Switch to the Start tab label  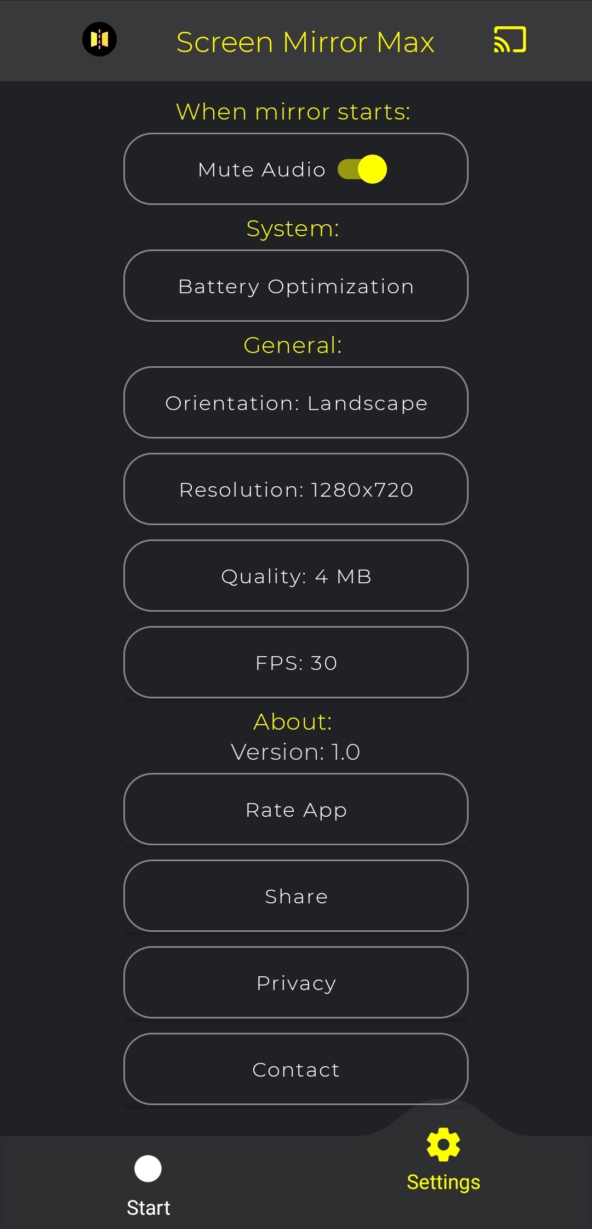tap(148, 1208)
